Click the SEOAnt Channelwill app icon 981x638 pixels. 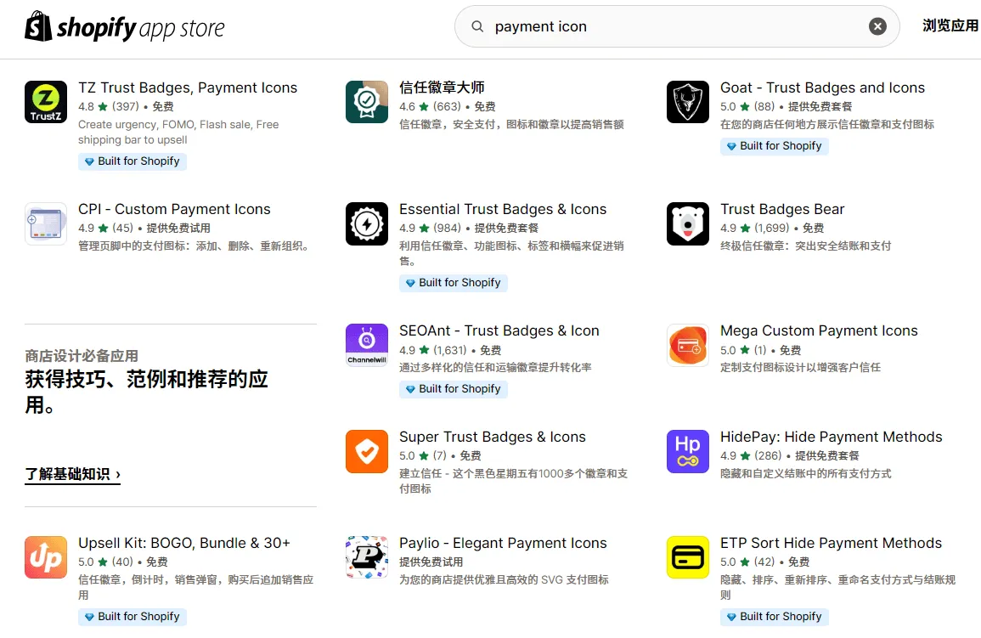(x=367, y=345)
